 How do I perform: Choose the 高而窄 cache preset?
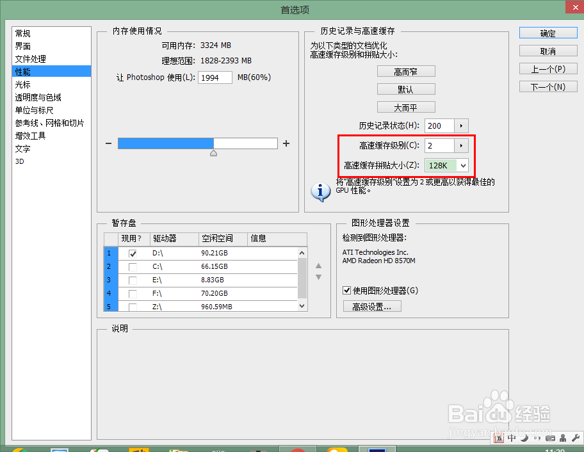[x=406, y=72]
